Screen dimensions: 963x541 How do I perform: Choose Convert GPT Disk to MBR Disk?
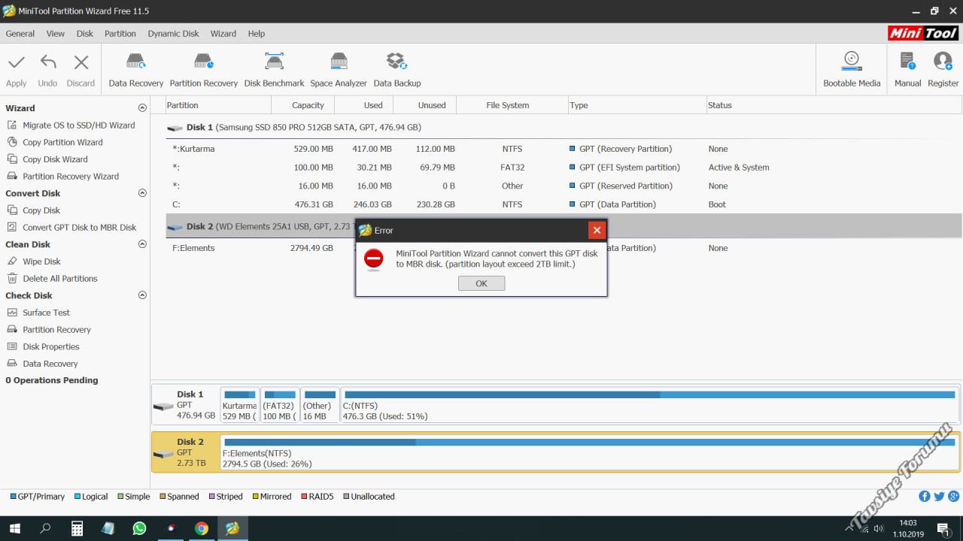[x=79, y=228]
